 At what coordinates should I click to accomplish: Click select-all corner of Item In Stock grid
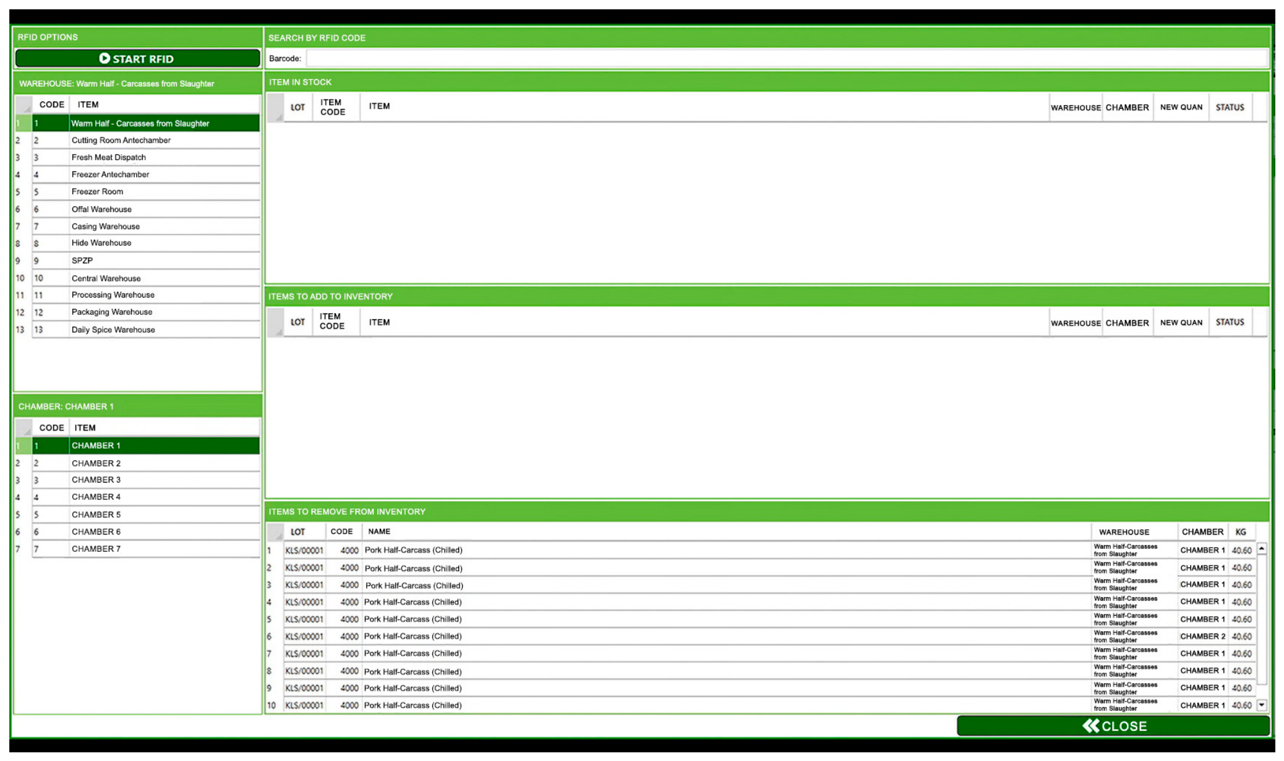pos(276,107)
